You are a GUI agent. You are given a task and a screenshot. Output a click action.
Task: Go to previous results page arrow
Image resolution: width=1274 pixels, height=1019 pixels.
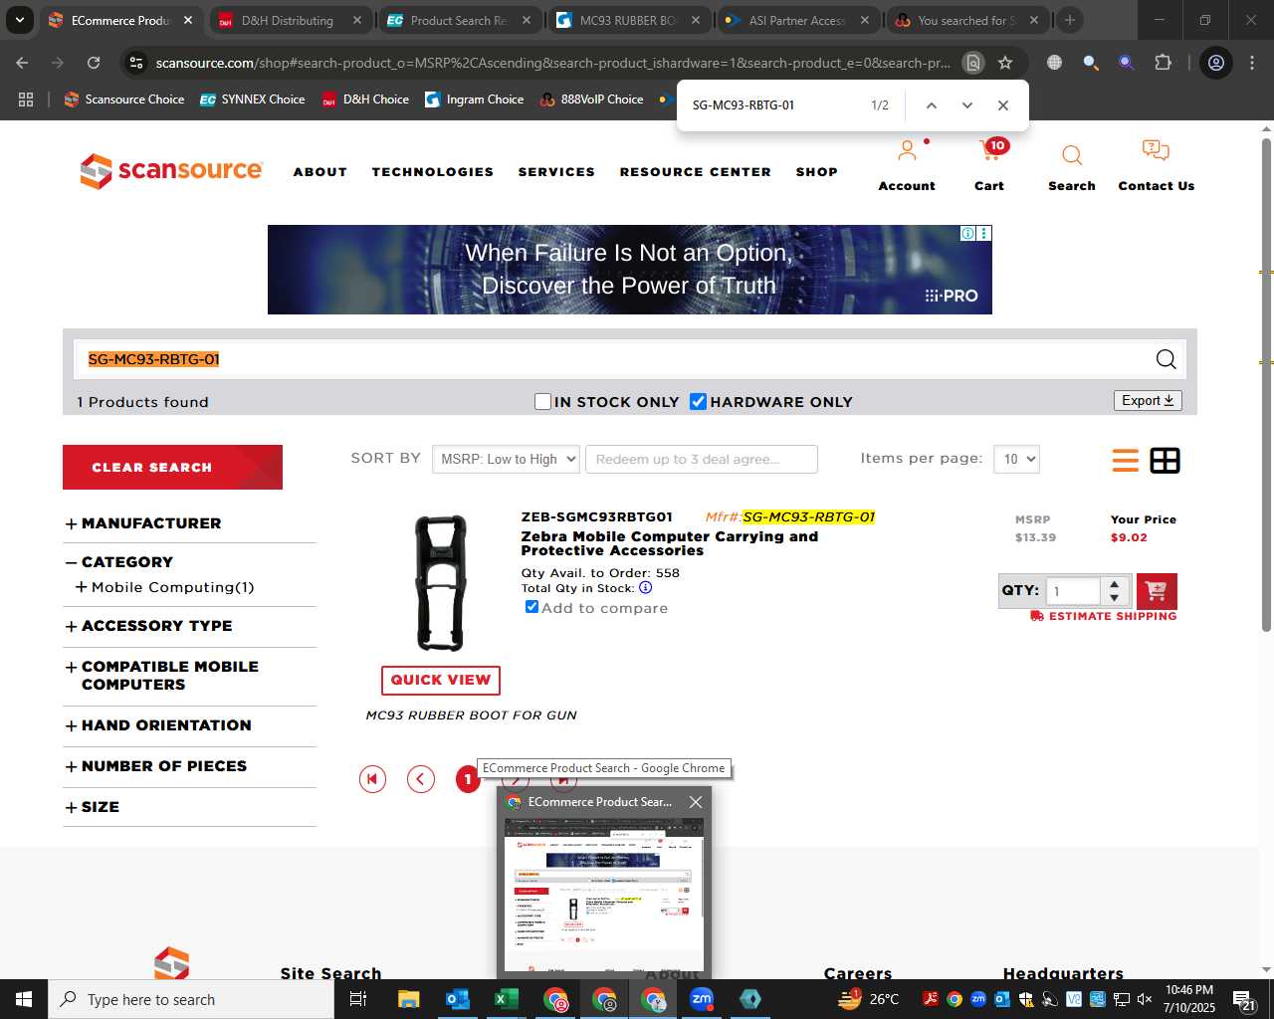(421, 779)
